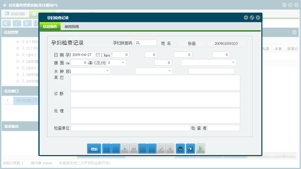This screenshot has height=169, width=301.
Task: Click the 水肿 column header behind dialog
Action: tap(278, 49)
